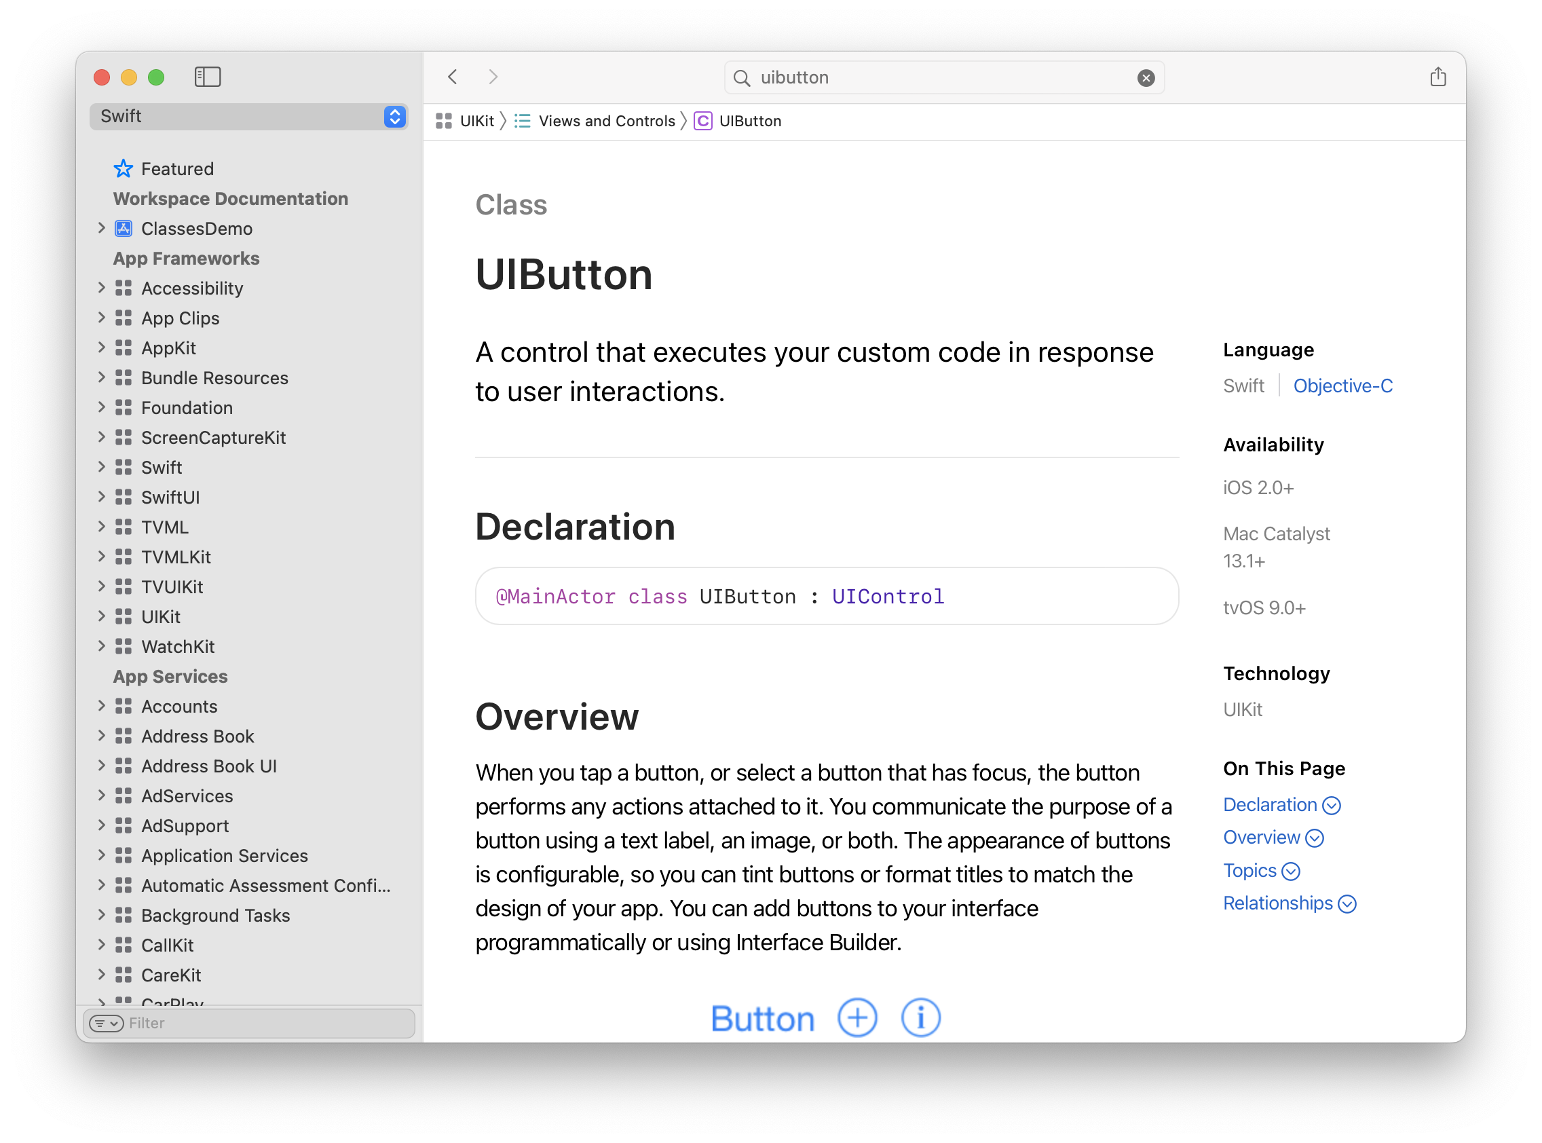Clear the uibutton search text
This screenshot has height=1143, width=1542.
(x=1146, y=77)
